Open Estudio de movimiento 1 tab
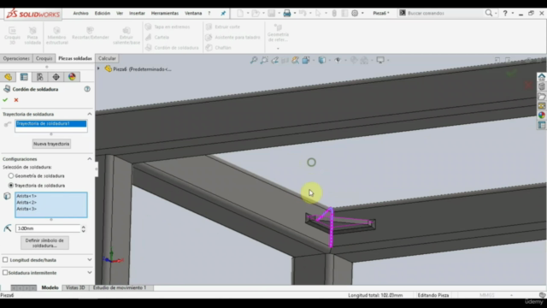This screenshot has width=547, height=308. pos(120,287)
